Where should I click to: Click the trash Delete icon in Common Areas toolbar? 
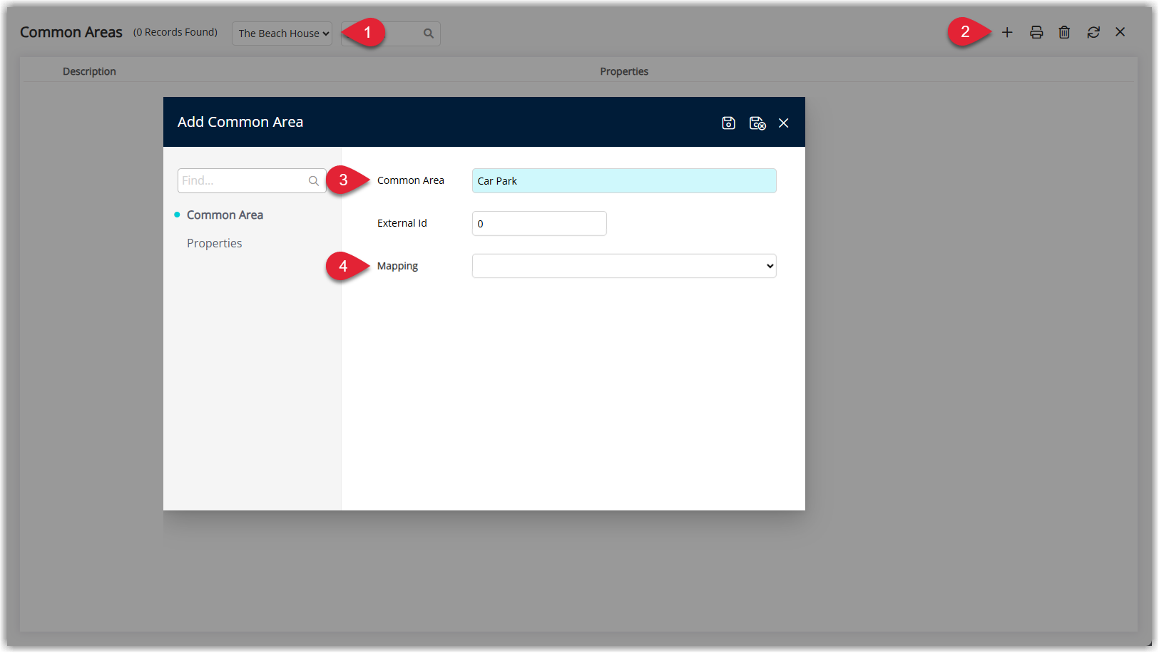[x=1064, y=32]
